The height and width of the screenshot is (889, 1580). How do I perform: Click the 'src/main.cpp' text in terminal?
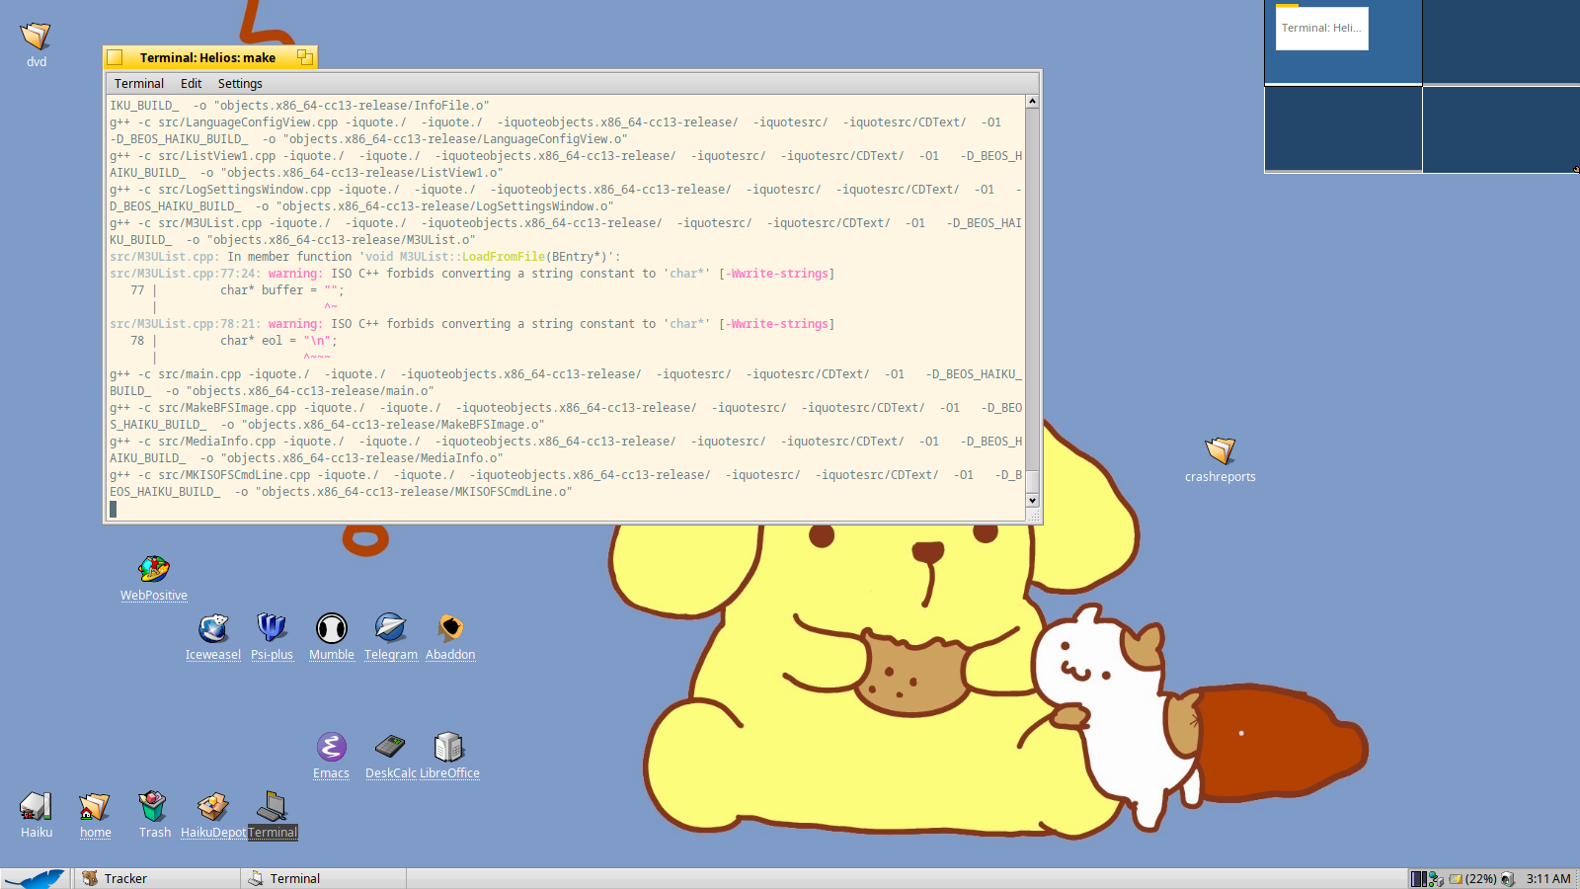click(199, 374)
